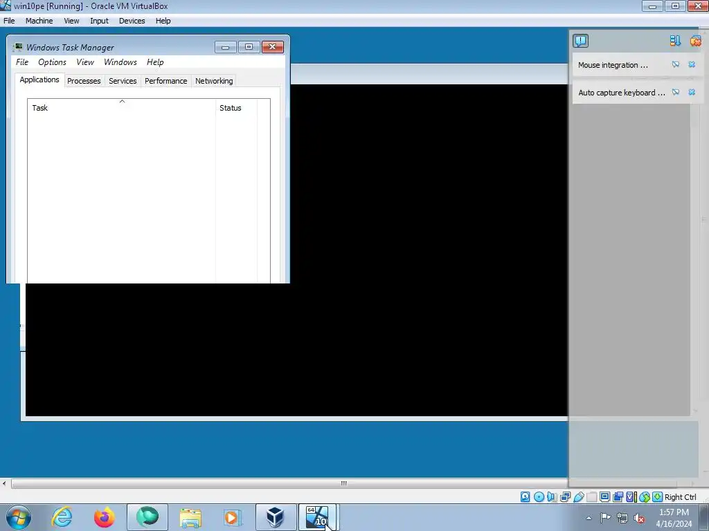Click the delete all notifications icon
The width and height of the screenshot is (709, 531).
pos(695,41)
